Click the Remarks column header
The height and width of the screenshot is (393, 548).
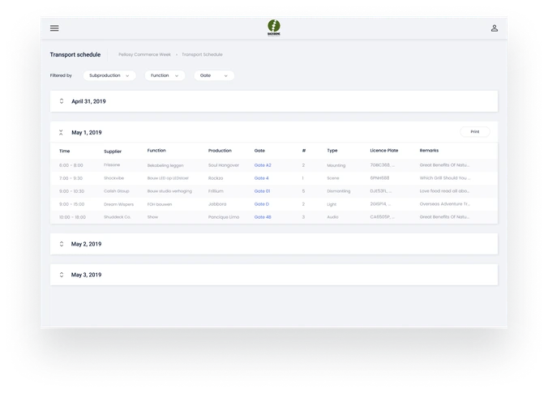[429, 151]
